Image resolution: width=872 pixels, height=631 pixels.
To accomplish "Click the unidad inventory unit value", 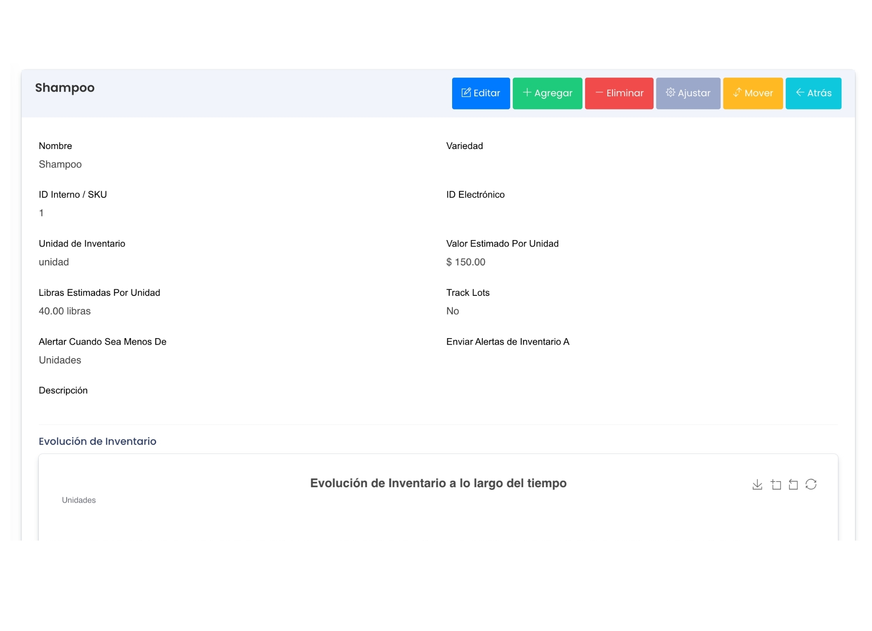I will [x=54, y=262].
